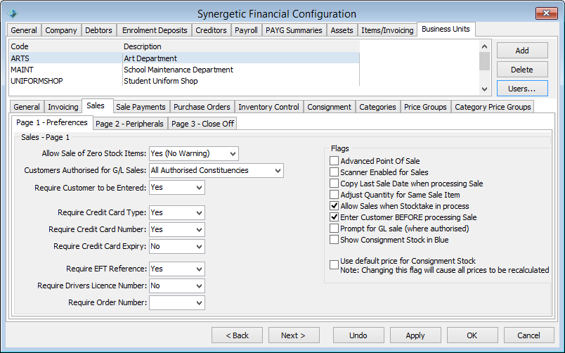Go to Purchase Orders tab

point(202,107)
